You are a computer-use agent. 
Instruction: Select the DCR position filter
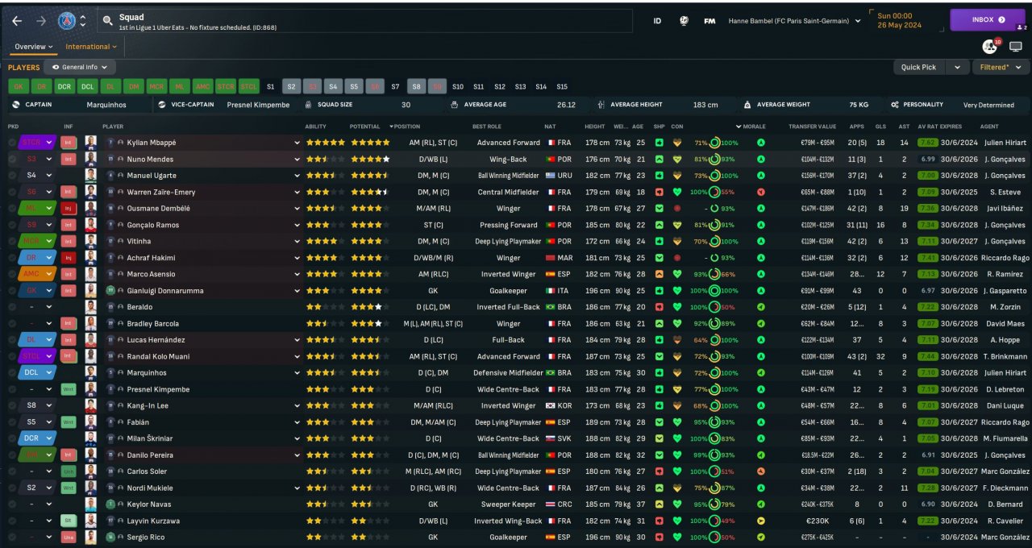tap(64, 86)
